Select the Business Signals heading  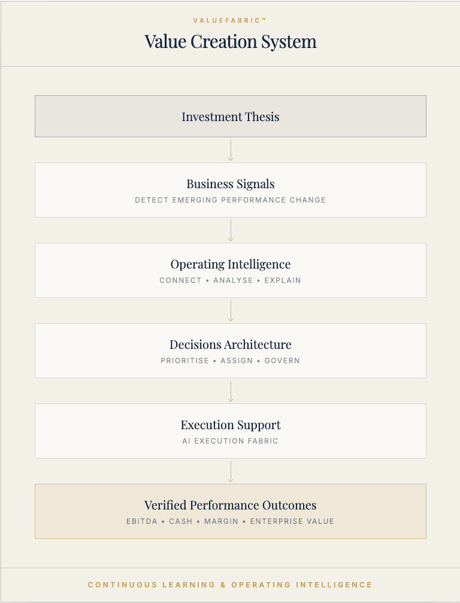point(231,184)
